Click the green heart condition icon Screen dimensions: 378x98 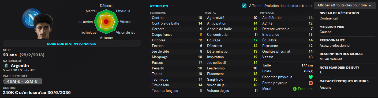tap(310, 77)
